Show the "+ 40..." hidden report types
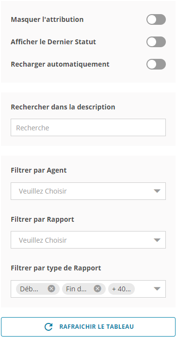The height and width of the screenshot is (339, 177). 121,289
